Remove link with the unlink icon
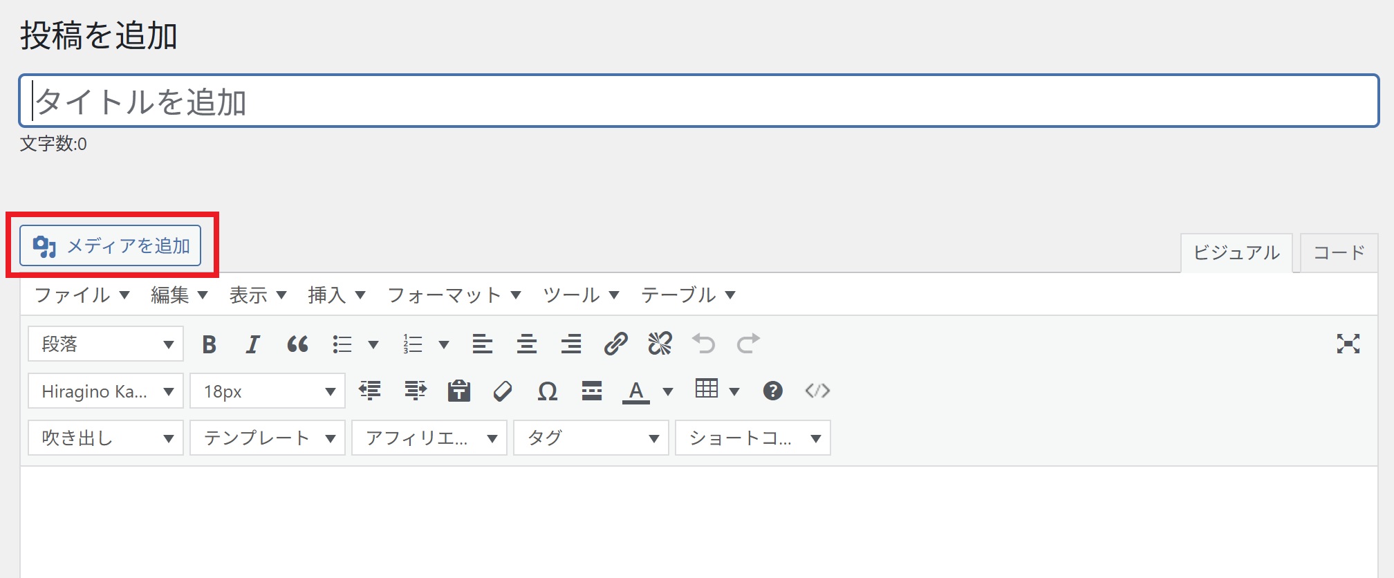 (x=660, y=344)
